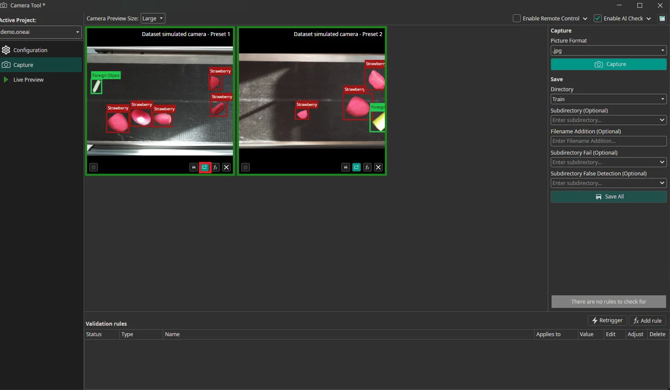Click the fit-to-view icon on Preset 2
Screen dimensions: 670x390
(246, 167)
